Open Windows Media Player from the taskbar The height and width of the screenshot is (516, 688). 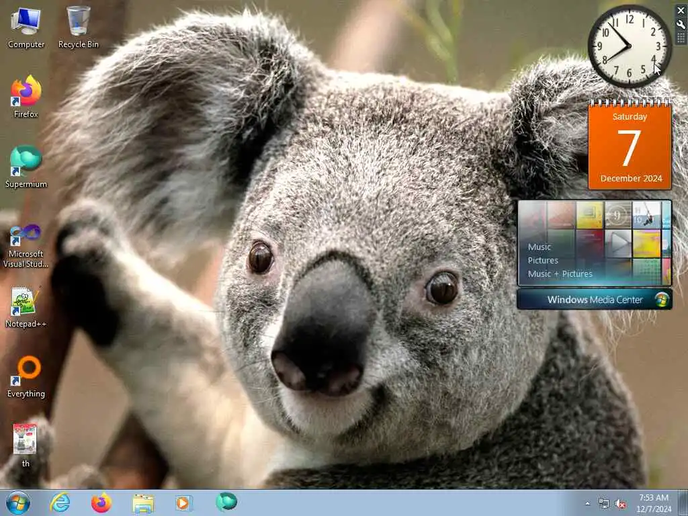184,503
